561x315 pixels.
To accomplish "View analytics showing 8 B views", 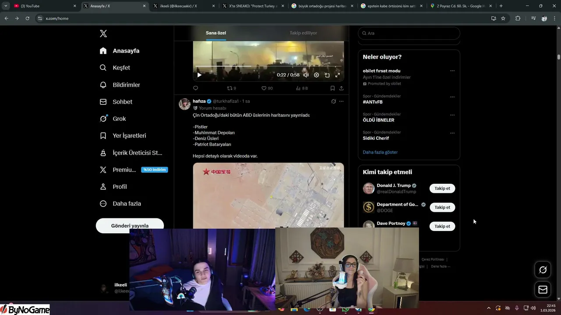I will pyautogui.click(x=302, y=88).
